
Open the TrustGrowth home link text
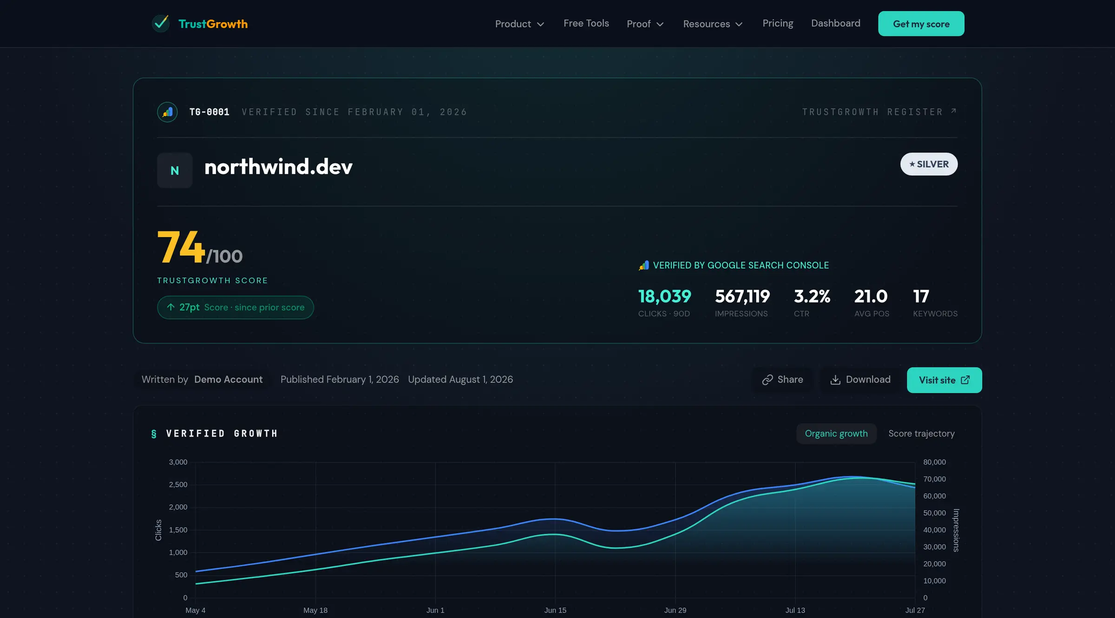[213, 24]
